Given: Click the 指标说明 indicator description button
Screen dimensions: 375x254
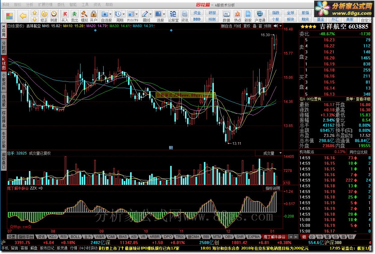Looking at the screenshot, I should [273, 188].
